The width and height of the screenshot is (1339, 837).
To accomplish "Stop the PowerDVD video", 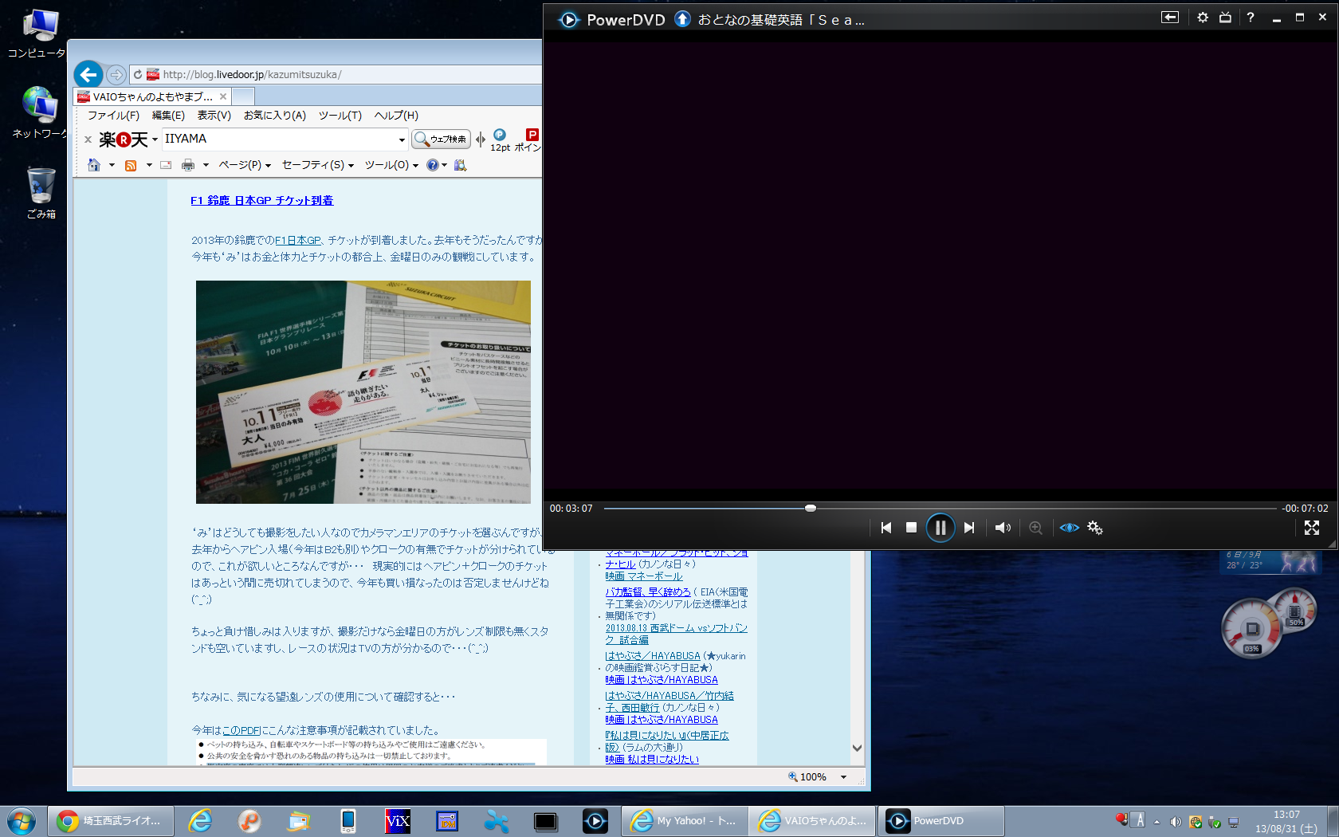I will point(911,528).
